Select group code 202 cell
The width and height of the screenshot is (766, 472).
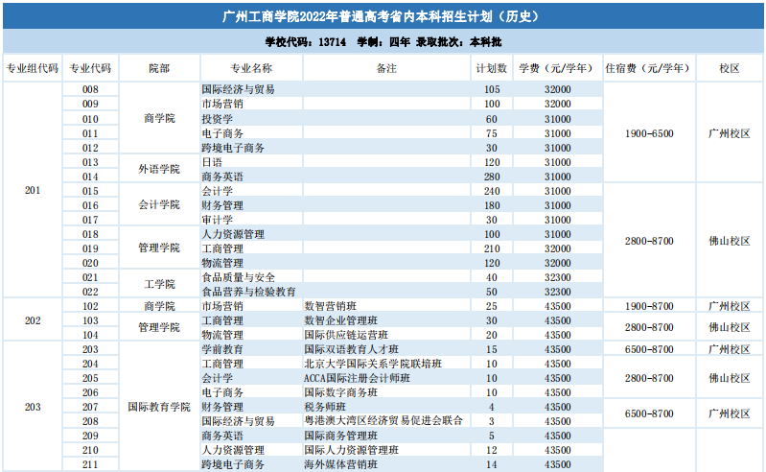(x=33, y=320)
